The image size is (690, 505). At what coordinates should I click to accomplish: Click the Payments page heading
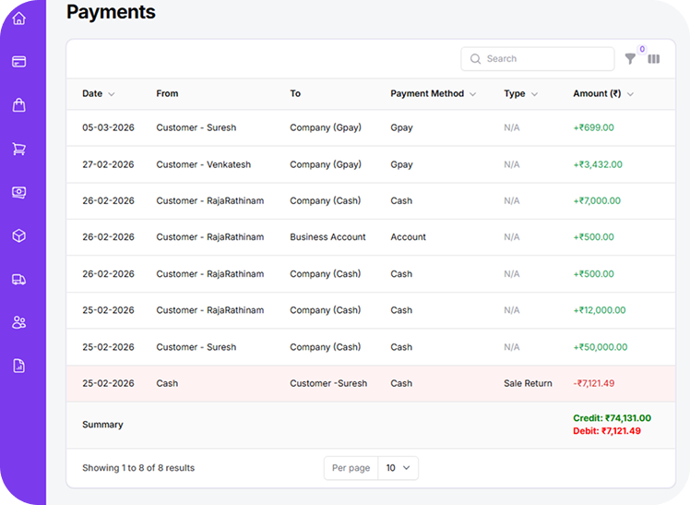(111, 12)
